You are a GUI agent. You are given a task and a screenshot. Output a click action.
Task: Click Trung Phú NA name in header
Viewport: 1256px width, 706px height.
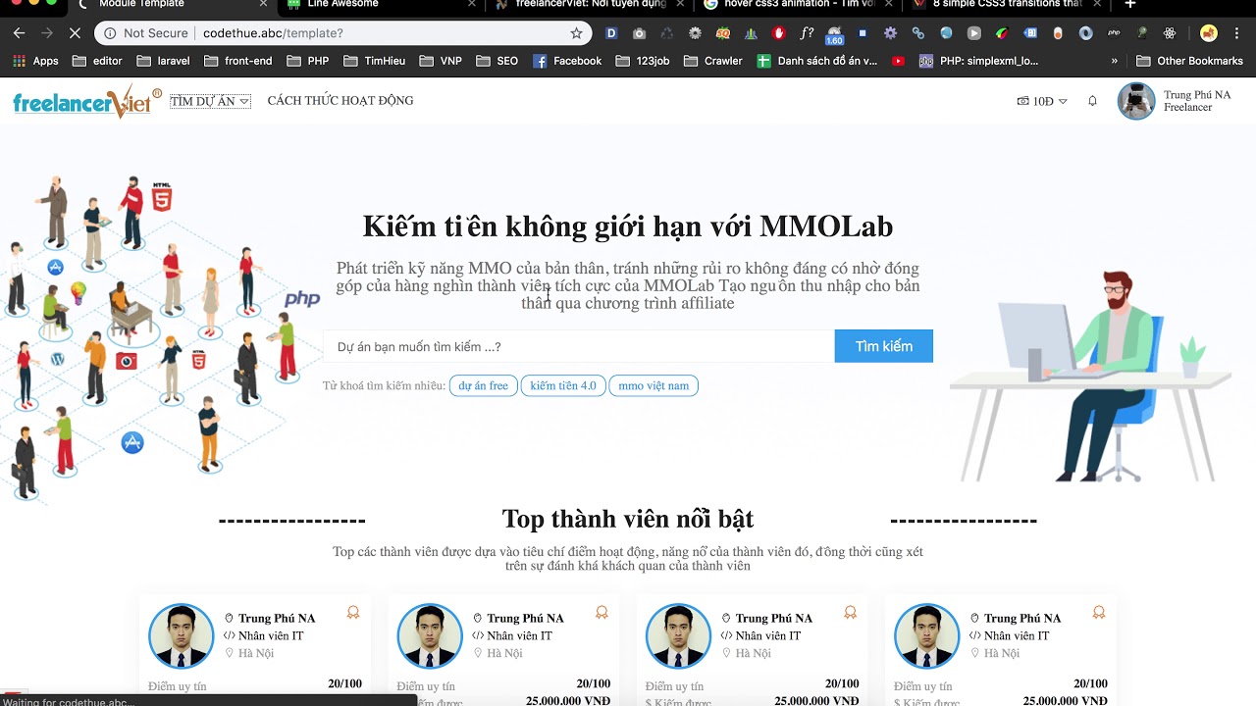(1197, 95)
